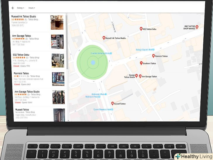The height and width of the screenshot is (160, 213).
Task: Select the Ann Savage Tattoo Studio listing title
Action: [27, 92]
